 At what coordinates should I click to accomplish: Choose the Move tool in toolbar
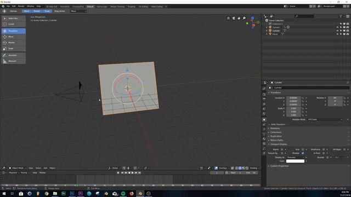(x=13, y=37)
